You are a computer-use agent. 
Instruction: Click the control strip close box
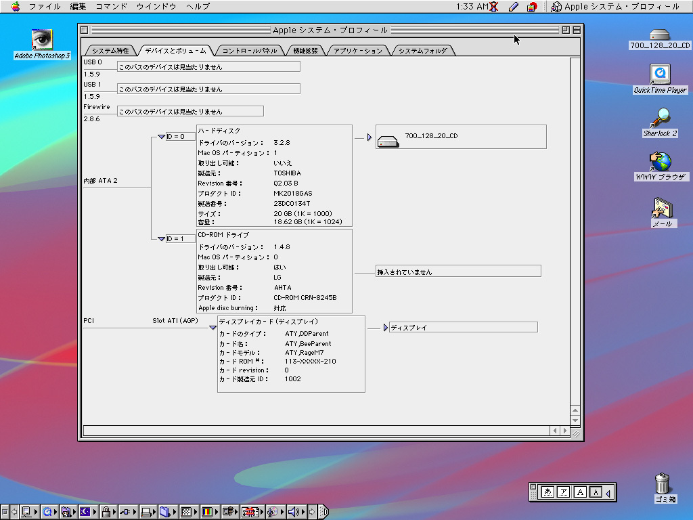click(4, 512)
